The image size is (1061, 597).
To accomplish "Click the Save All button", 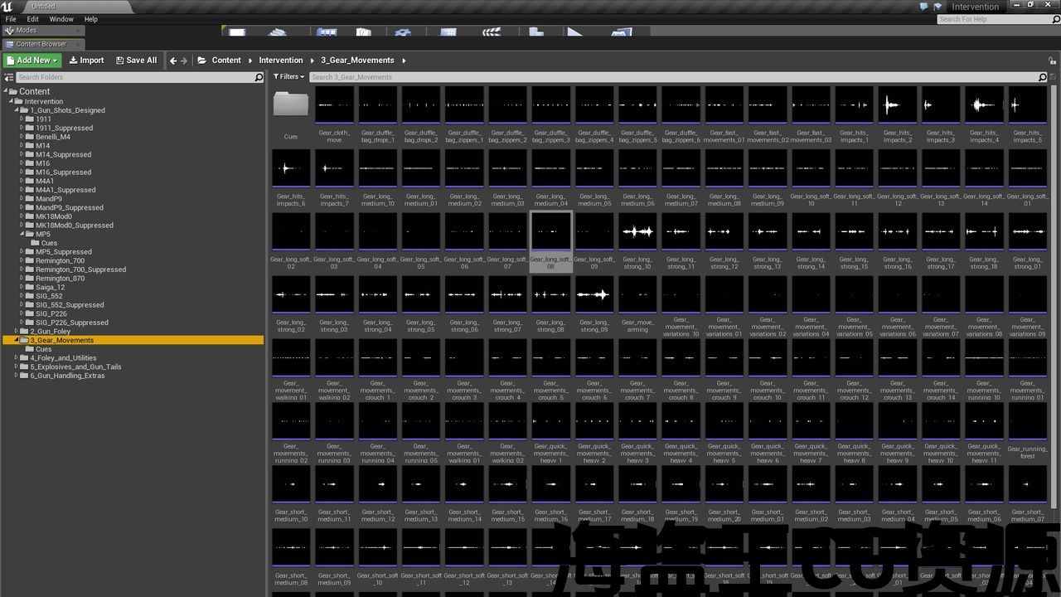I will pyautogui.click(x=136, y=61).
